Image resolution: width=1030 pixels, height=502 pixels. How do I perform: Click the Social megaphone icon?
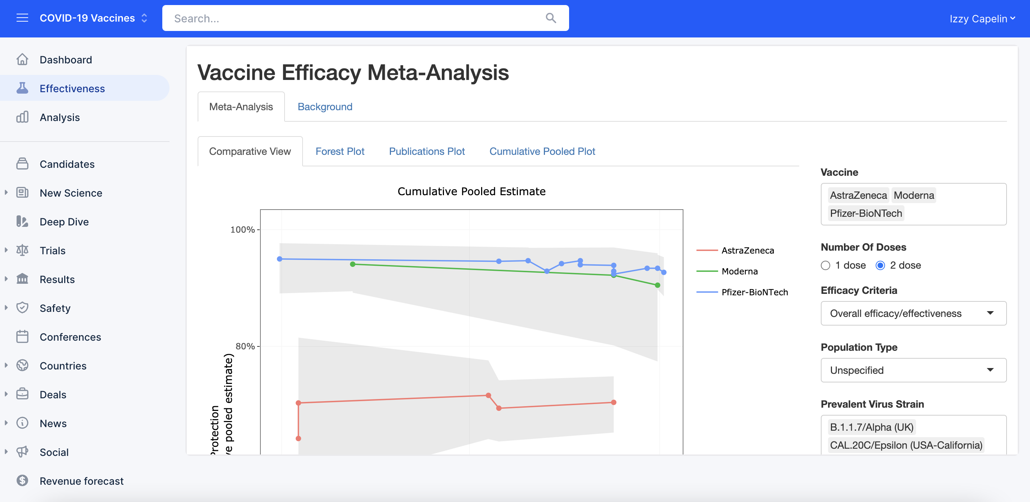click(22, 452)
